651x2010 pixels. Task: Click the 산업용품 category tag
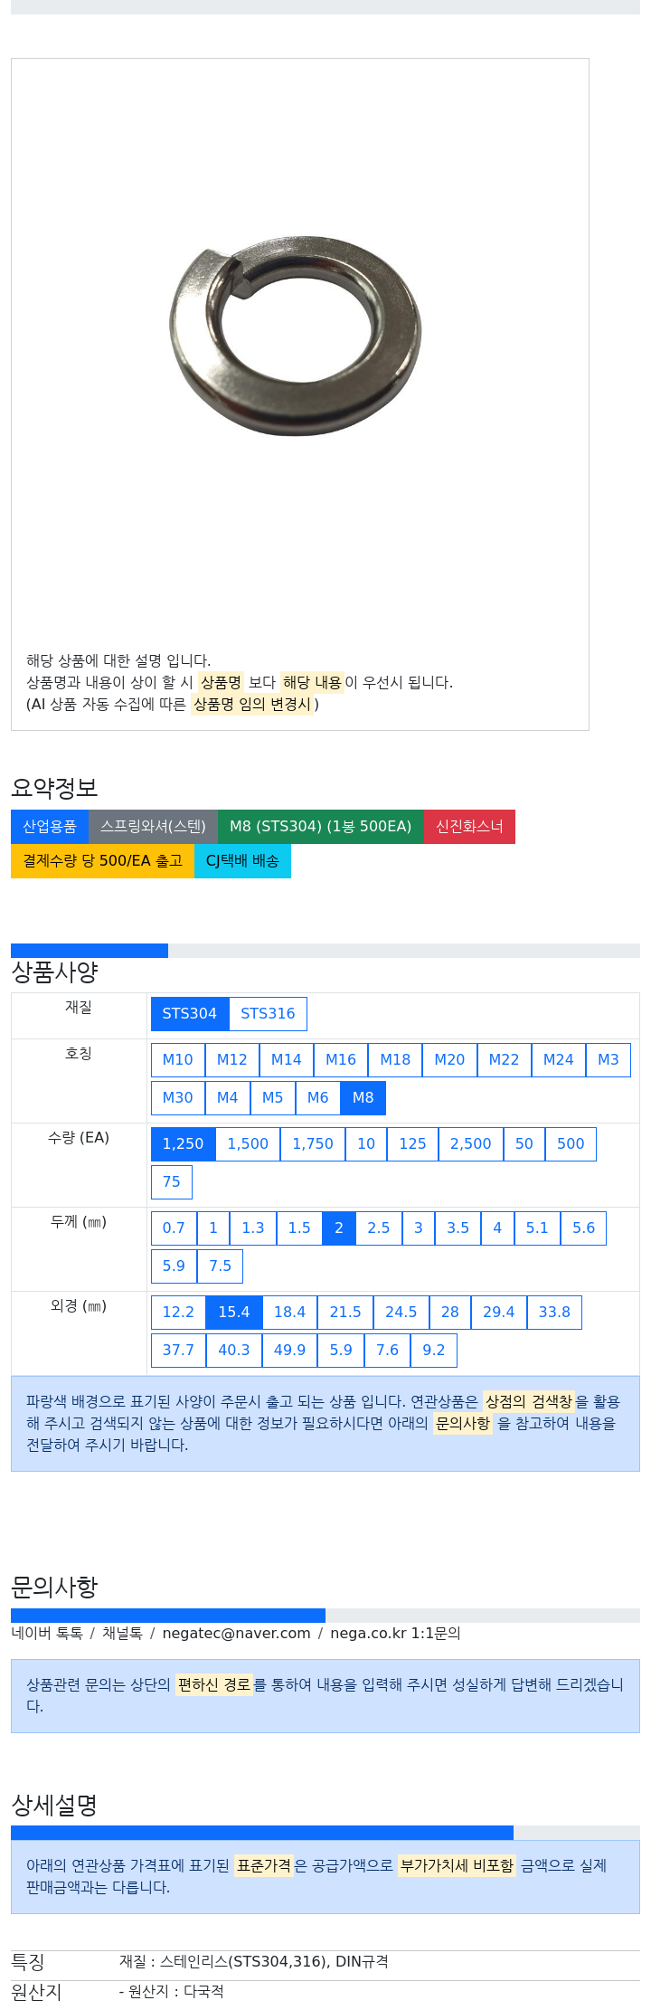click(50, 827)
